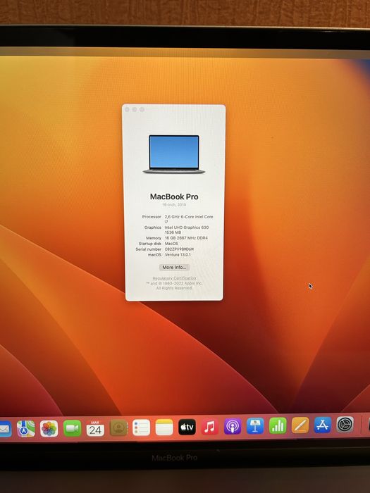Select the serial number C02ZPV9BMD6M
The height and width of the screenshot is (493, 370).
coord(179,249)
